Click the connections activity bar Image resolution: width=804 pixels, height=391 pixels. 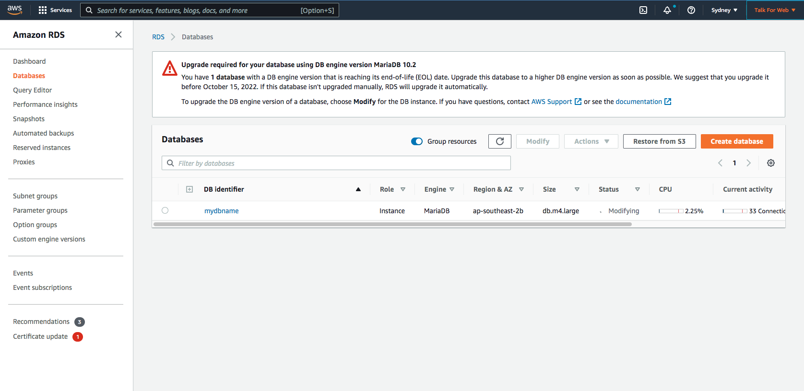pyautogui.click(x=735, y=211)
